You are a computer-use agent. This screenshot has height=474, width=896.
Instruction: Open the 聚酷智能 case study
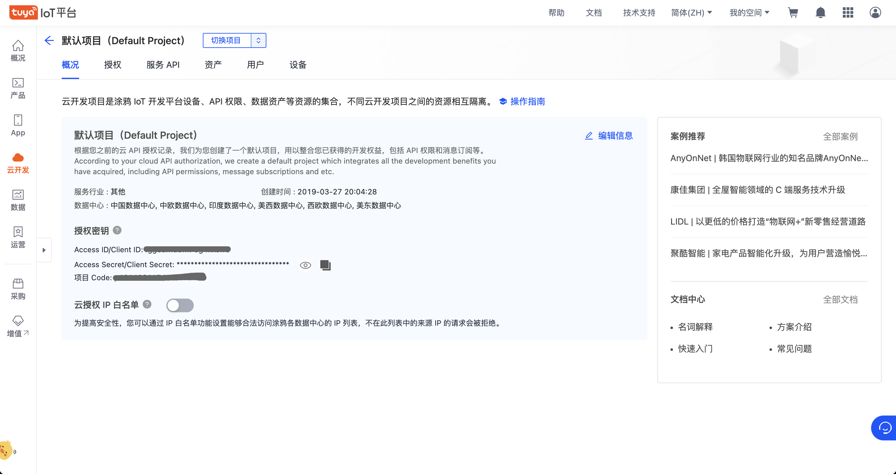coord(769,253)
